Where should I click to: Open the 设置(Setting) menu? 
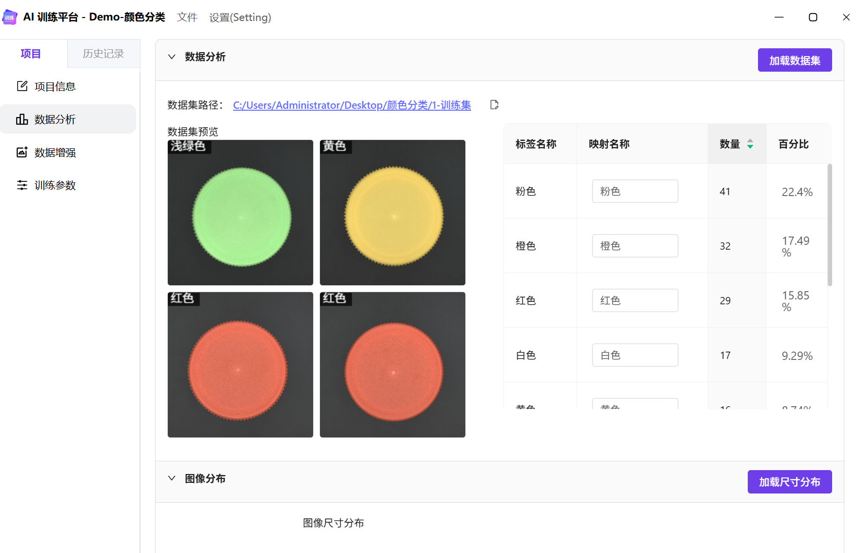[x=240, y=18]
